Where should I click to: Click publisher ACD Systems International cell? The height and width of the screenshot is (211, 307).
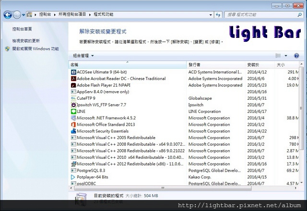(215, 72)
